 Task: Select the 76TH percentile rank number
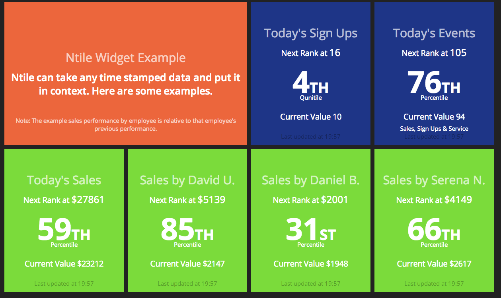(434, 83)
